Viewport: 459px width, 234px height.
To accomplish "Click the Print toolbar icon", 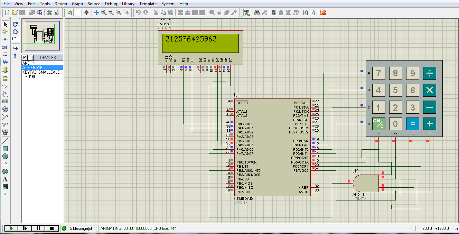I will point(49,12).
